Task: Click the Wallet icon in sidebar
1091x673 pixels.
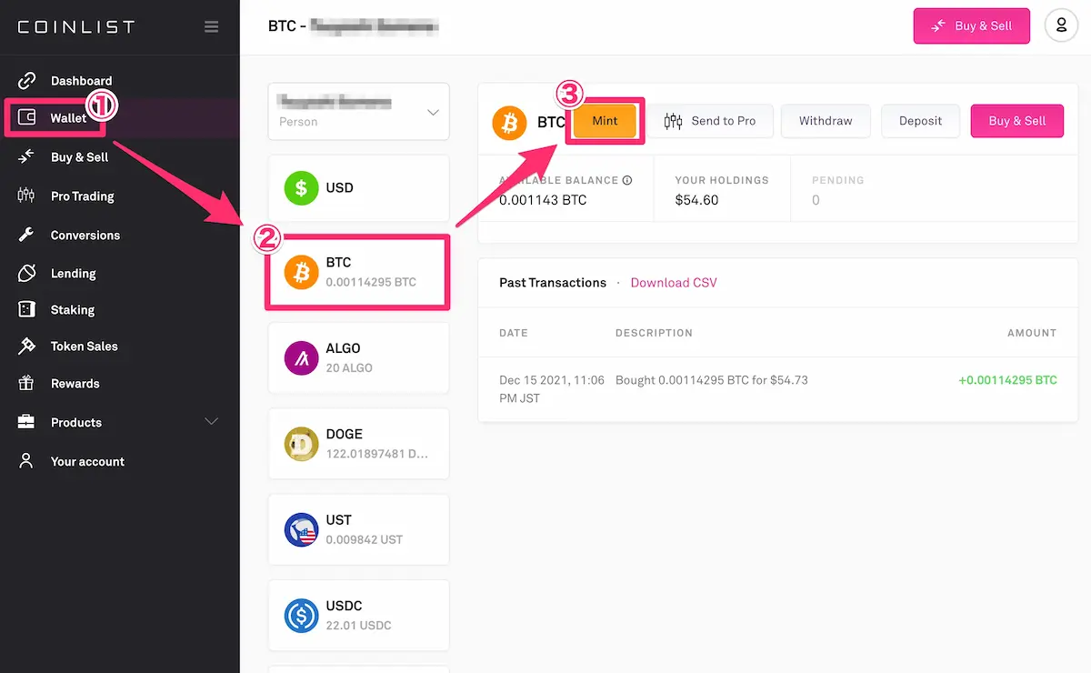Action: point(27,117)
